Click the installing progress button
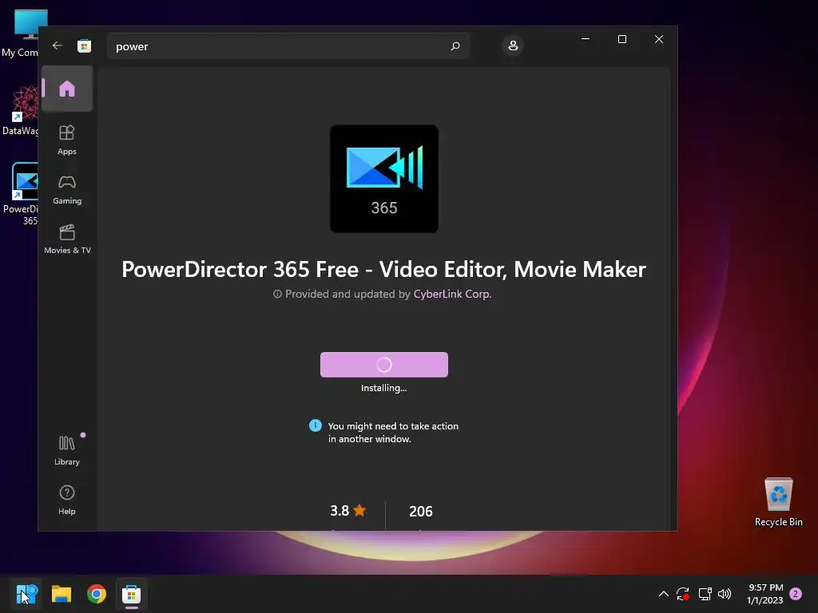 tap(384, 364)
